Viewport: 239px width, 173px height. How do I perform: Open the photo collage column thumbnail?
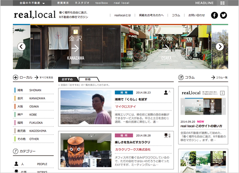coord(203,162)
